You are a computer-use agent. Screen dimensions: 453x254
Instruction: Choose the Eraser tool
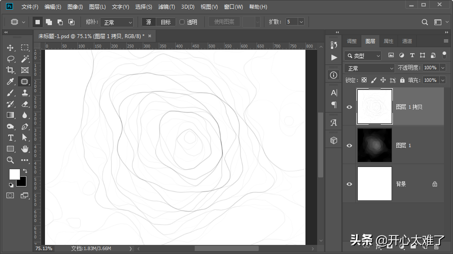pyautogui.click(x=25, y=104)
